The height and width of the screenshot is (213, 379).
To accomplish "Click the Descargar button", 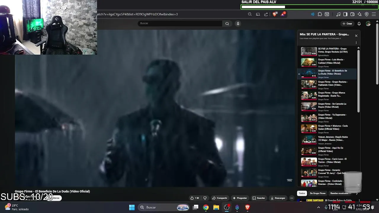I will pyautogui.click(x=278, y=198).
